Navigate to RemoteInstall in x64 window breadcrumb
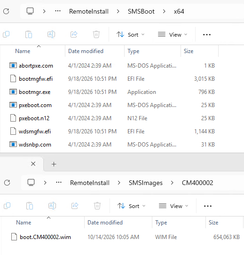This screenshot has width=244, height=255. (89, 11)
